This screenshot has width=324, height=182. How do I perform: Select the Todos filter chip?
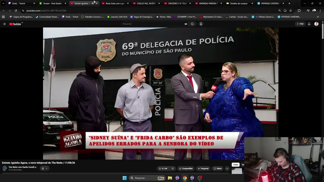[x=236, y=165]
